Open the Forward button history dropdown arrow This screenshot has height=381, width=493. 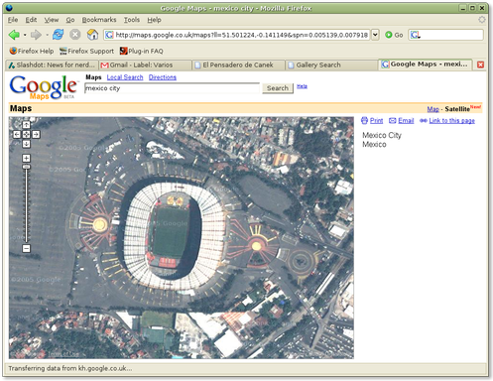(x=47, y=35)
